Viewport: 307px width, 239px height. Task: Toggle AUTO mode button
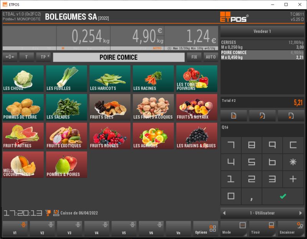211,57
